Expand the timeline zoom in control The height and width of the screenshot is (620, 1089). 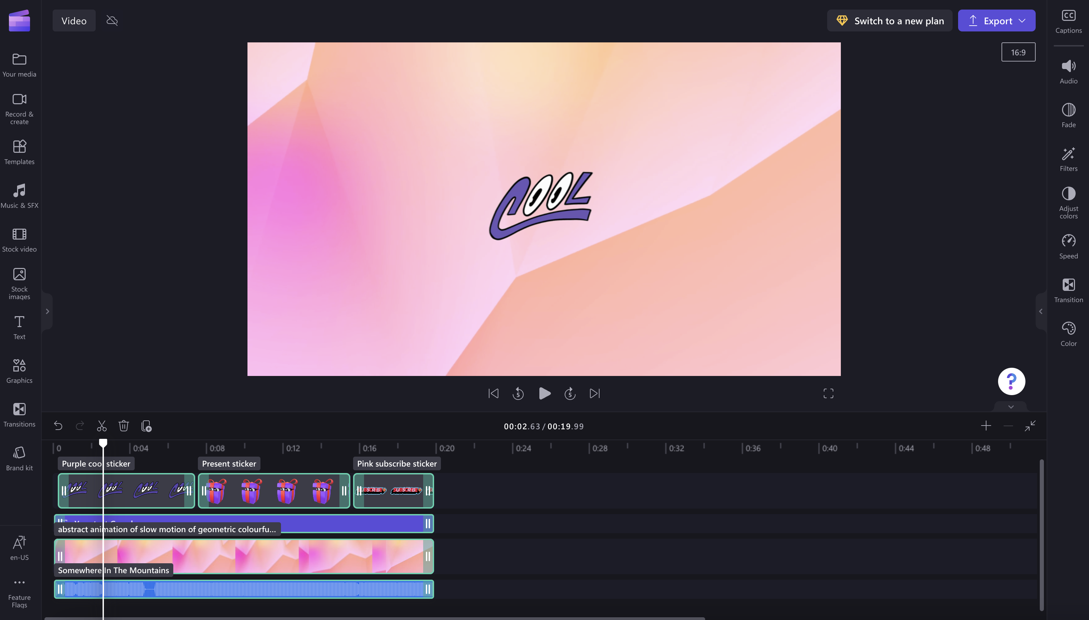[986, 426]
